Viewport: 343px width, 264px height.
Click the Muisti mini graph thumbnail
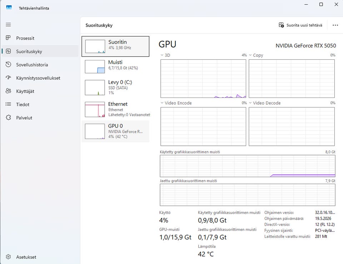[95, 66]
